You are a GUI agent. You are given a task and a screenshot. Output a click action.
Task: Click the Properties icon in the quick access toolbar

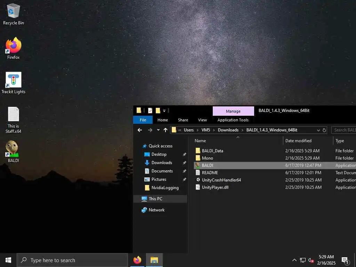click(150, 111)
